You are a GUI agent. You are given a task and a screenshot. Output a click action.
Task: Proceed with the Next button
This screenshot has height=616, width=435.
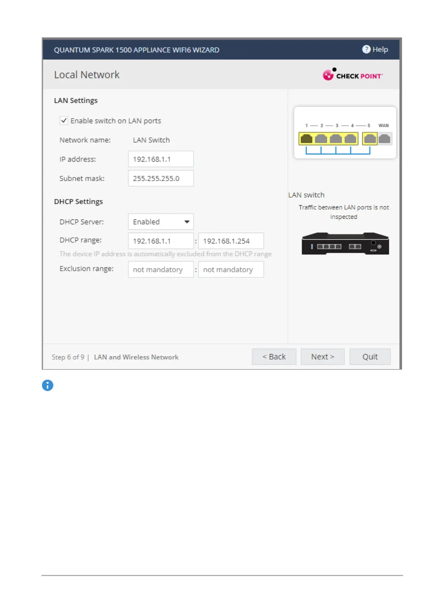point(323,357)
